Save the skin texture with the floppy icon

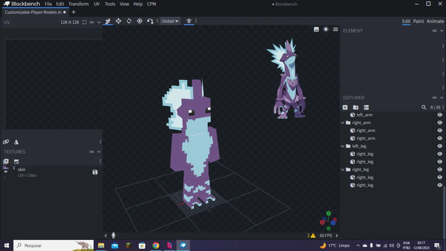[x=95, y=172]
